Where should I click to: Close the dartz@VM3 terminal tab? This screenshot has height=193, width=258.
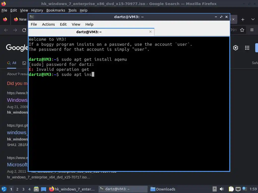point(150,32)
